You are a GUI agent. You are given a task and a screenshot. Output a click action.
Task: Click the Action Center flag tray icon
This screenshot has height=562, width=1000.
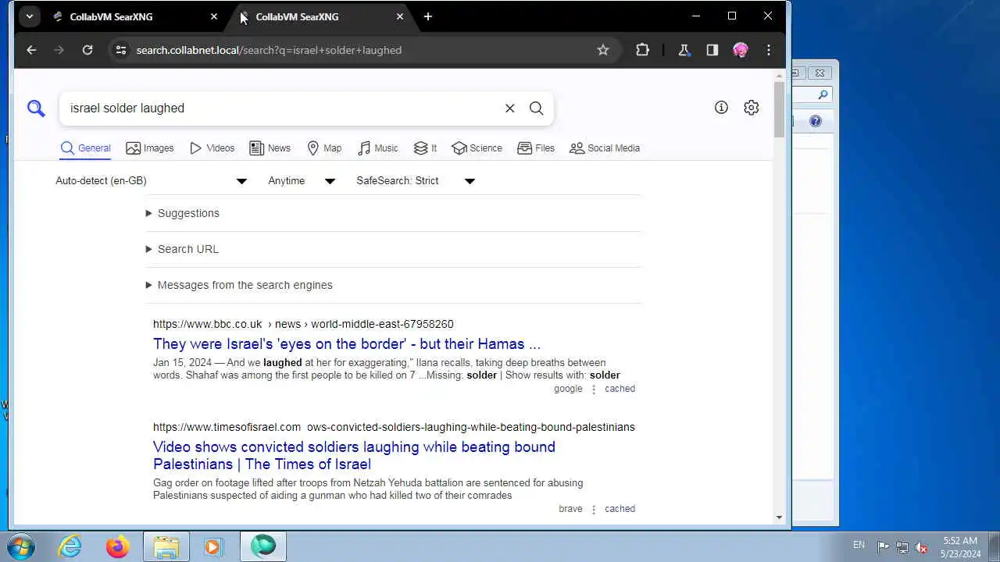click(883, 547)
